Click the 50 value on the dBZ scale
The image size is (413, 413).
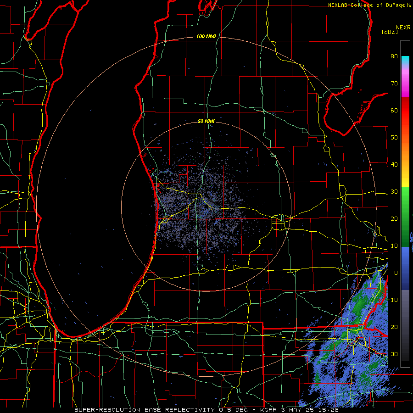tap(394, 138)
